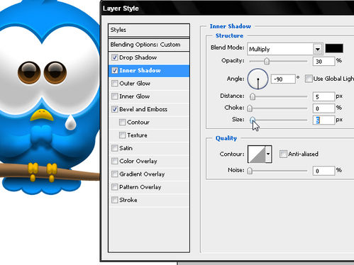Viewport: 354px width, 265px height.
Task: Click the Angle value input field
Action: tap(283, 79)
